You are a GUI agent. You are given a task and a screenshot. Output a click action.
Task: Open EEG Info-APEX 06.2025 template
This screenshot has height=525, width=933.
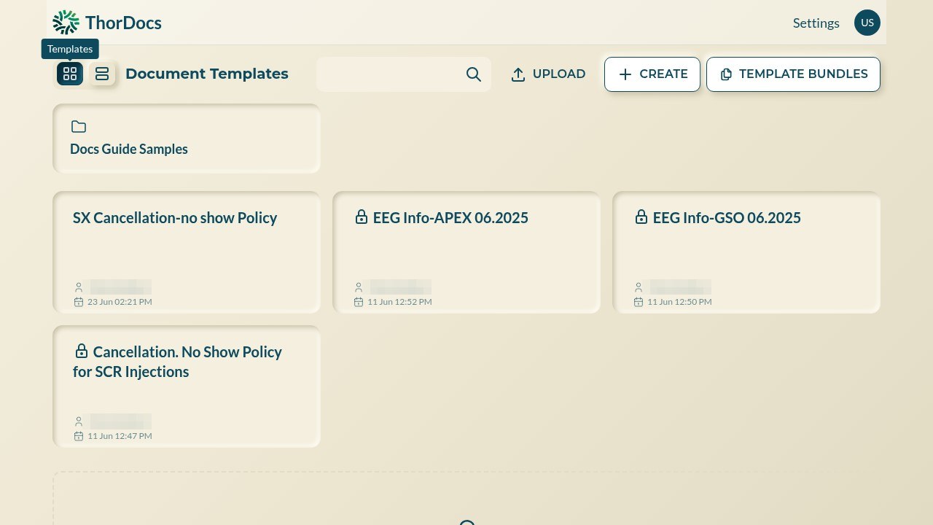click(466, 252)
